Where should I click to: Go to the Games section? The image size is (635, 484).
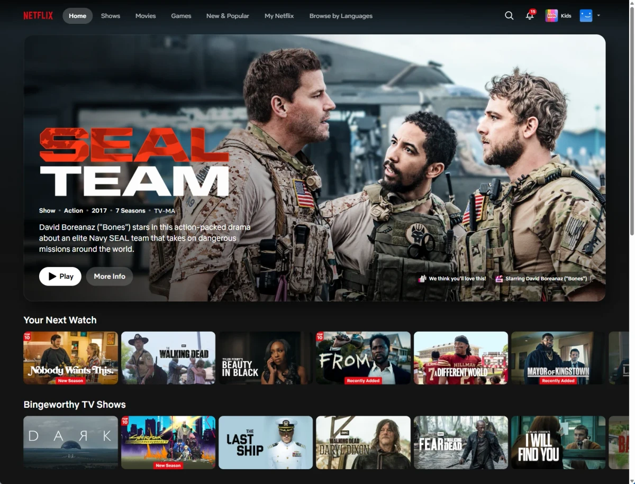[181, 16]
